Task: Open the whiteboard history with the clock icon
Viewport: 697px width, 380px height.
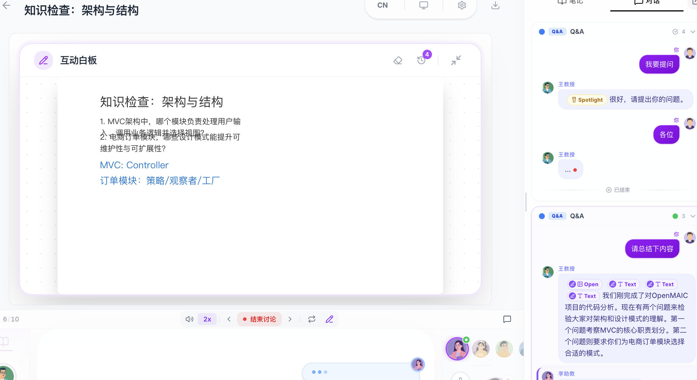Action: [421, 60]
